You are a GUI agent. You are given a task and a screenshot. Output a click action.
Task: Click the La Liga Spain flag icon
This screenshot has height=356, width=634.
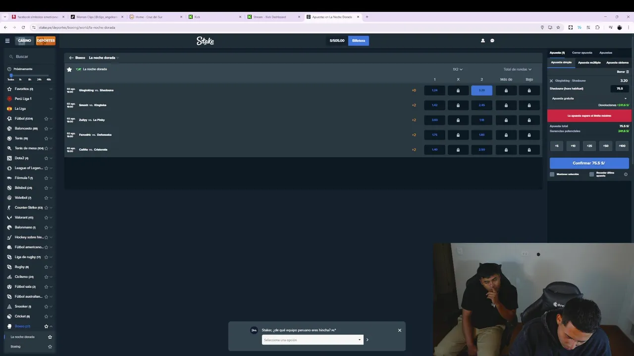(9, 109)
